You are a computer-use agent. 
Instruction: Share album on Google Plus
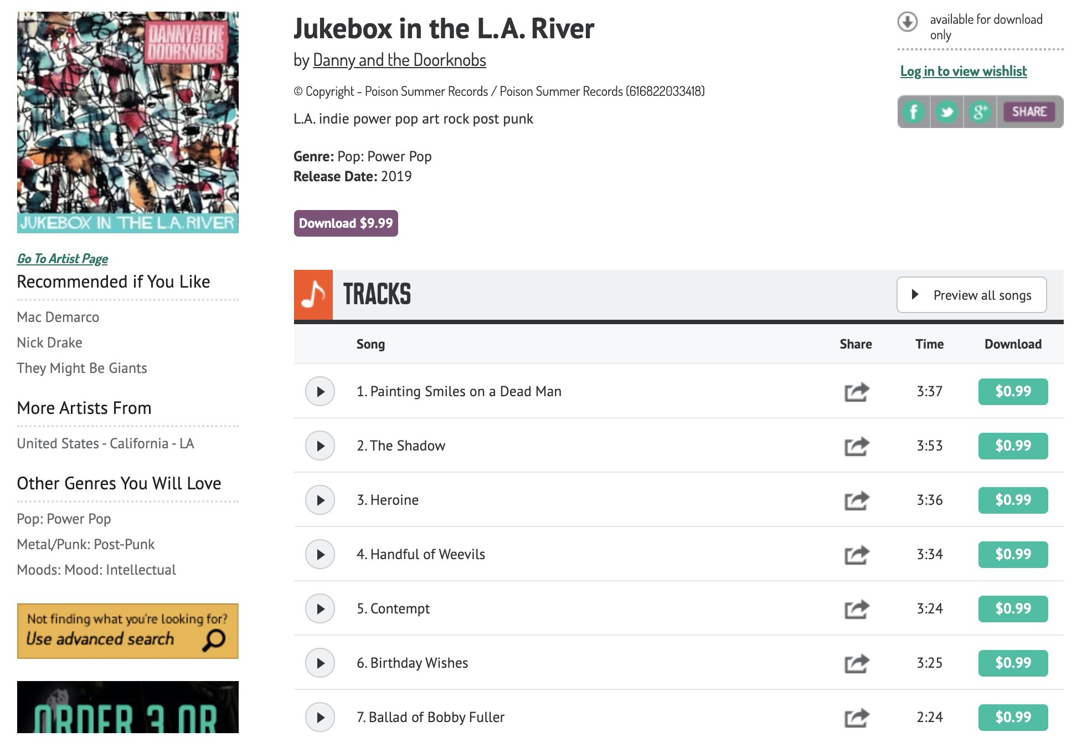click(980, 112)
